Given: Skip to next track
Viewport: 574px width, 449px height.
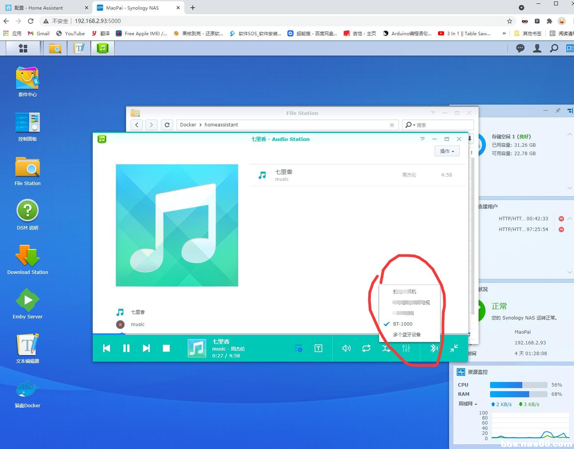Looking at the screenshot, I should pyautogui.click(x=146, y=348).
